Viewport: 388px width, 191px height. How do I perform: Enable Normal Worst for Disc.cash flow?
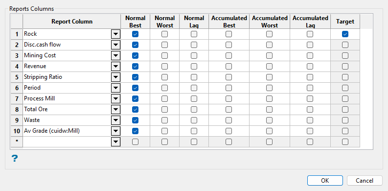(x=164, y=45)
